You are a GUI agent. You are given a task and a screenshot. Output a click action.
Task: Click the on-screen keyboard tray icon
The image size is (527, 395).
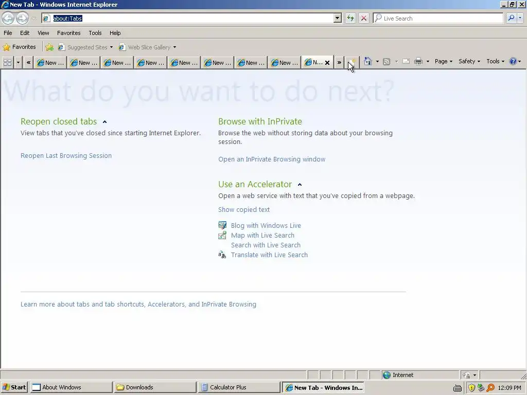(458, 388)
